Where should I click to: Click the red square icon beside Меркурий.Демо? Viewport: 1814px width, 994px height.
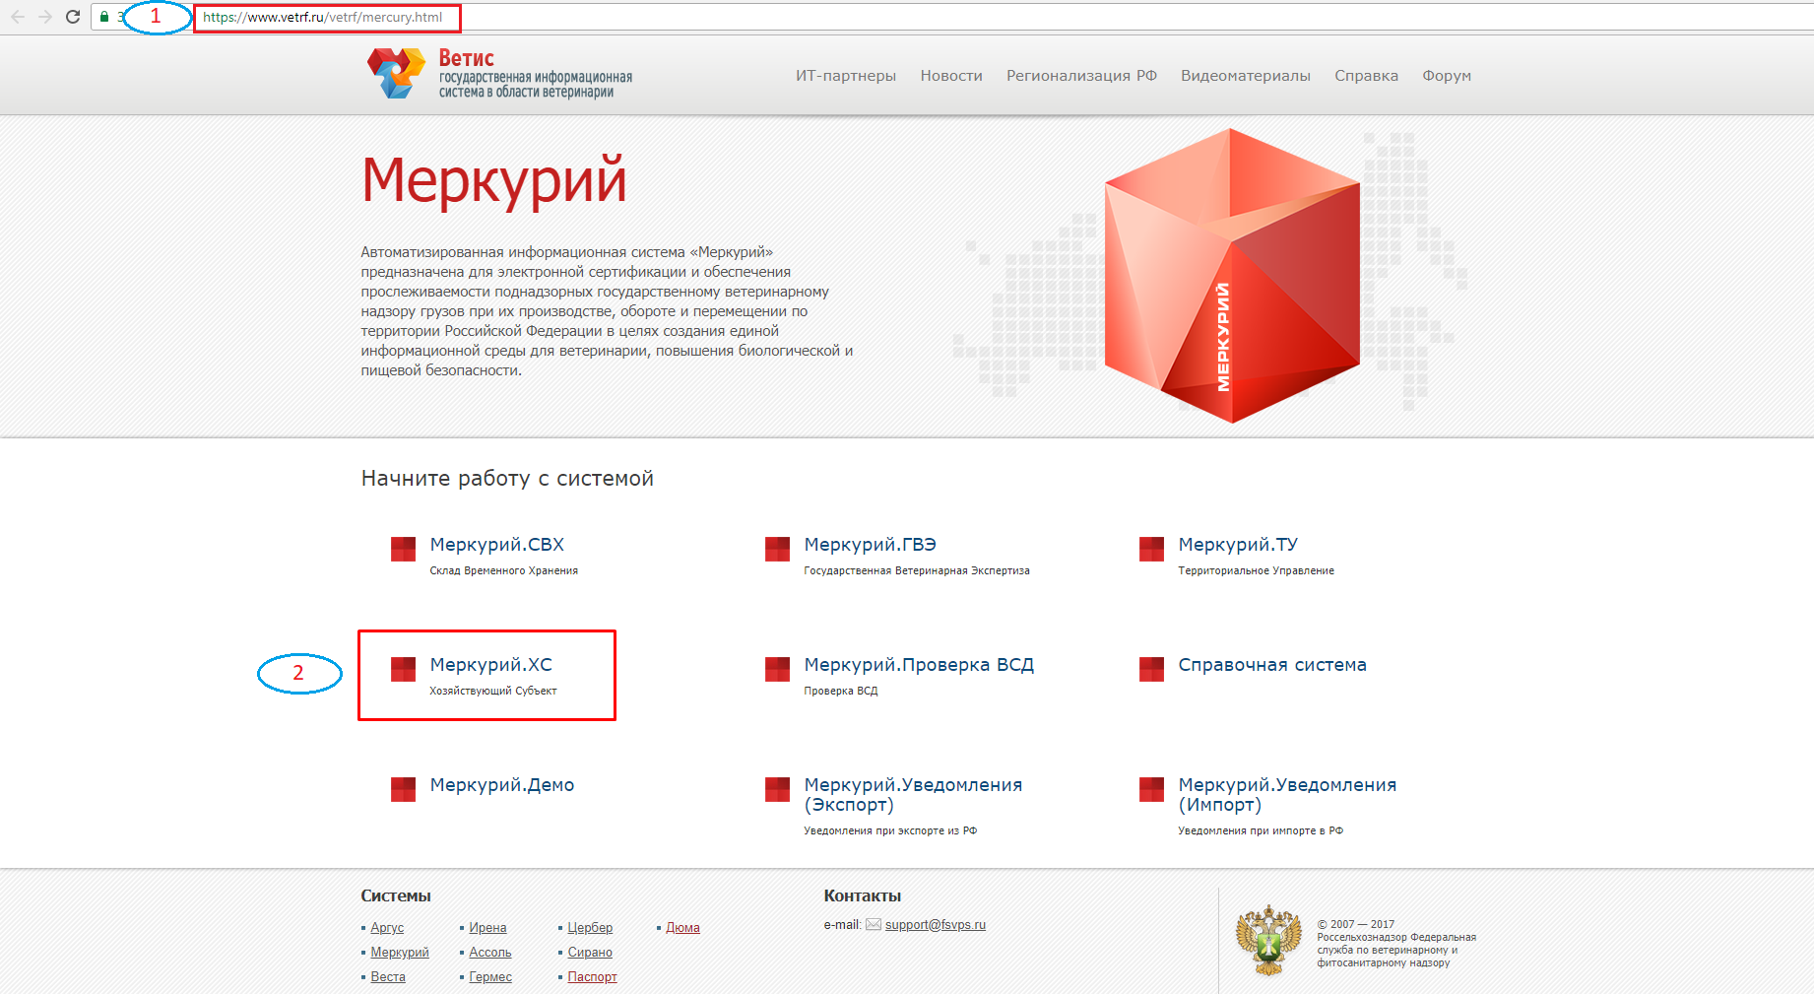[403, 789]
